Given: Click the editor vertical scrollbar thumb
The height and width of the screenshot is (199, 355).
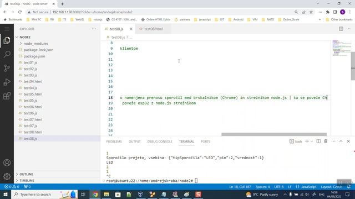Looking at the screenshot, I should (x=353, y=66).
